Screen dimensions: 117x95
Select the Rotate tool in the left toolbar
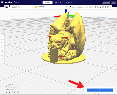click(2, 46)
